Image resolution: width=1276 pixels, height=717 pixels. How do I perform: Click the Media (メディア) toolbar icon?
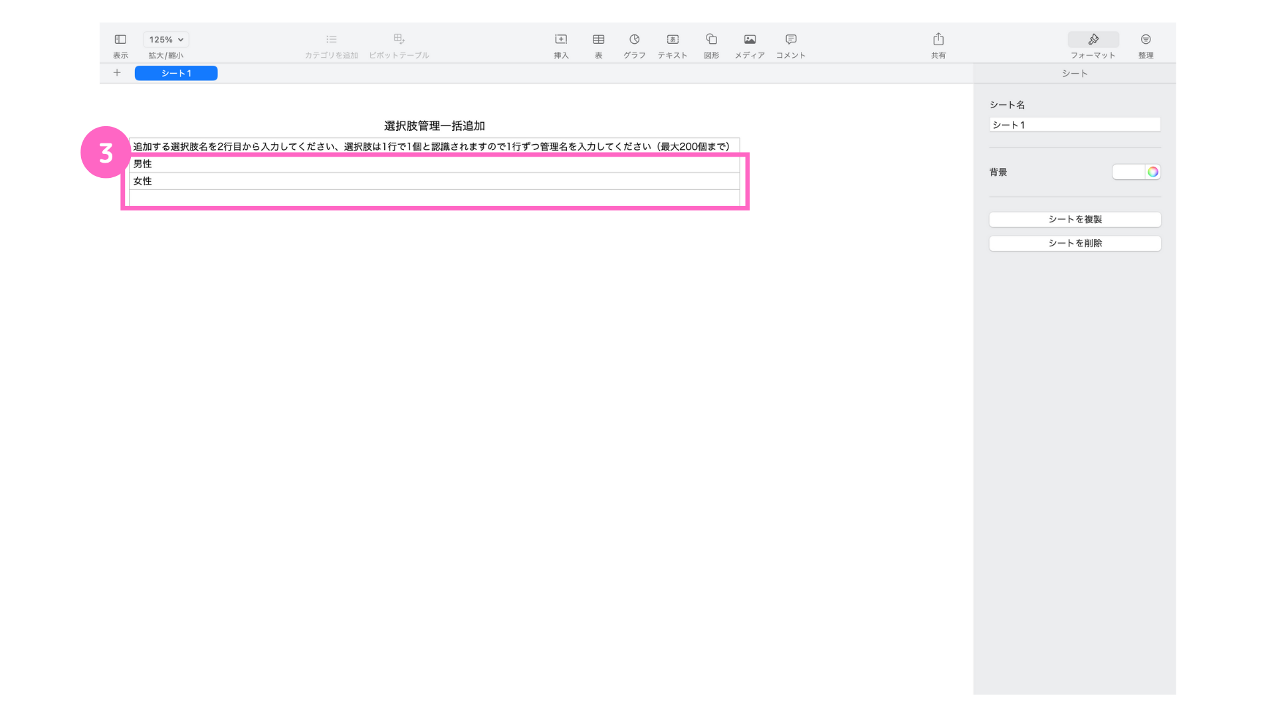coord(750,40)
